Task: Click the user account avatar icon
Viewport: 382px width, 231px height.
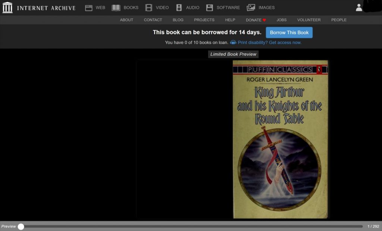Action: point(359,7)
